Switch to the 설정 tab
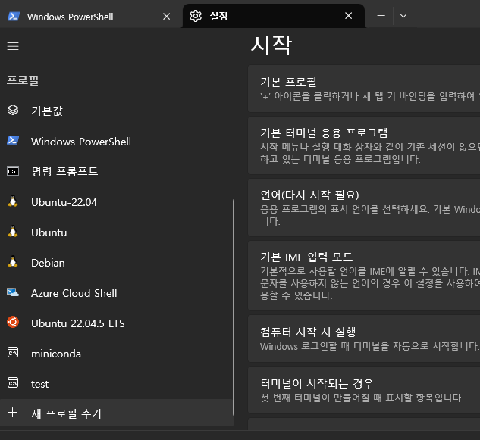Viewport: 480px width, 440px height. [x=274, y=16]
